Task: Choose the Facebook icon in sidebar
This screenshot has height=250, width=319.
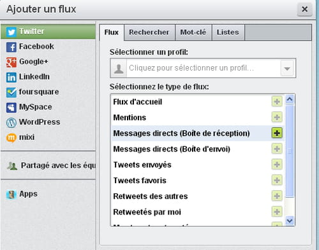Action: pyautogui.click(x=11, y=47)
